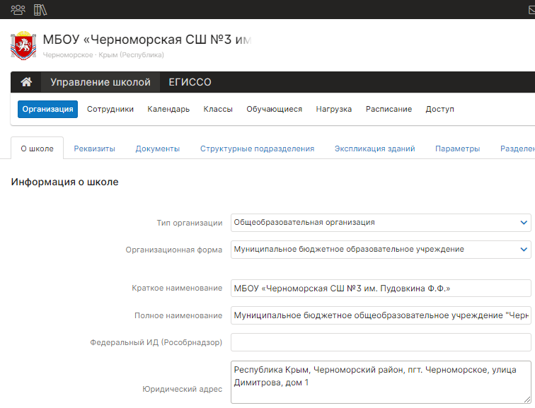This screenshot has width=535, height=408.
Task: Open the Сотрудники section
Action: (110, 109)
